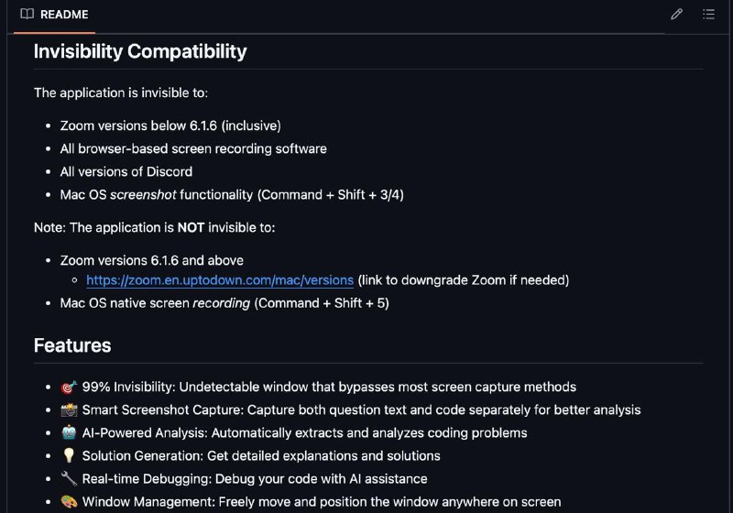Click the Features heading

(72, 345)
